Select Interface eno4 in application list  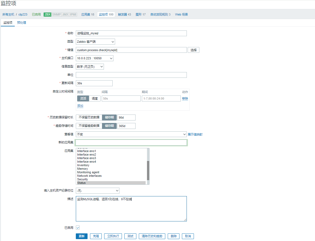click(111, 162)
